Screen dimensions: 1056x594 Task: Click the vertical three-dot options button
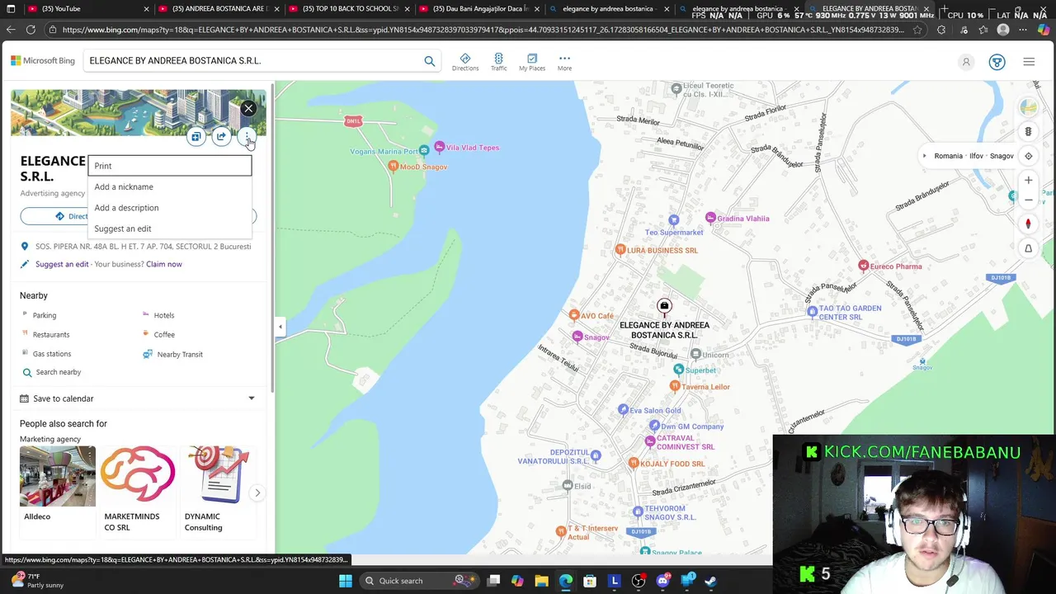click(x=247, y=137)
